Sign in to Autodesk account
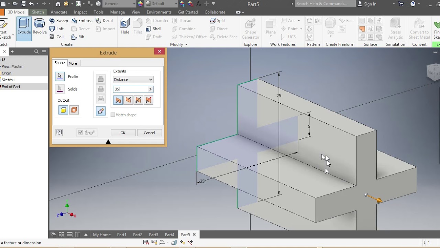Viewport: 440px width, 248px height. pyautogui.click(x=367, y=4)
